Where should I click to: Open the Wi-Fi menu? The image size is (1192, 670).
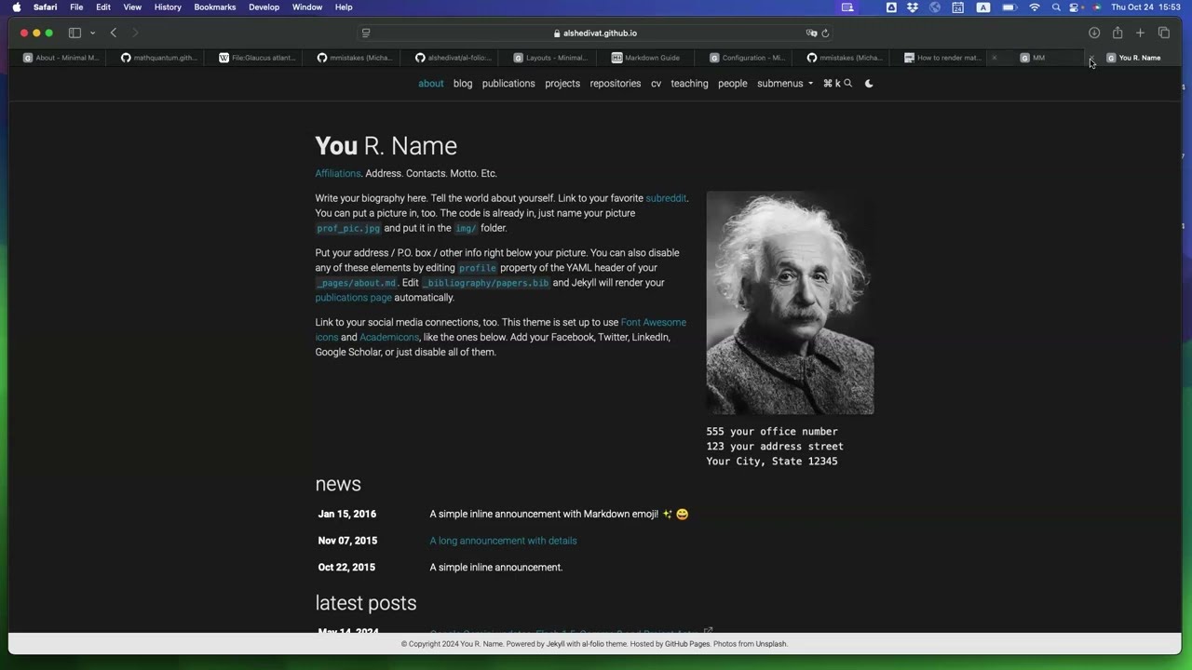point(1035,7)
